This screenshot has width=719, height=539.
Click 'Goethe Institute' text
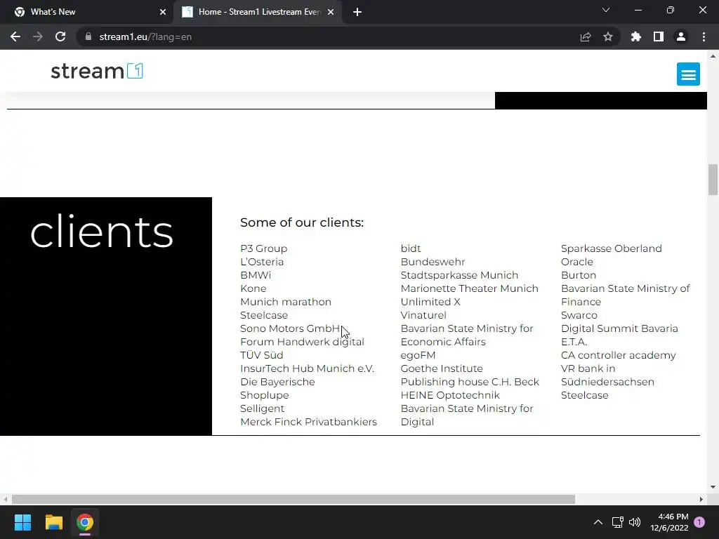(442, 368)
